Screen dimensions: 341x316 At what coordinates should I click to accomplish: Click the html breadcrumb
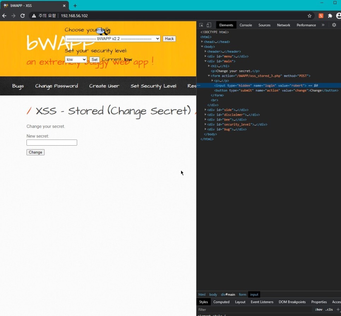click(202, 294)
